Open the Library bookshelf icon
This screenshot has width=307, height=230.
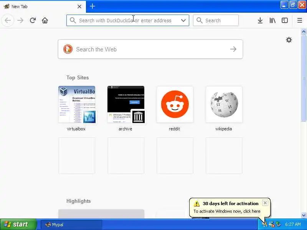[x=272, y=20]
